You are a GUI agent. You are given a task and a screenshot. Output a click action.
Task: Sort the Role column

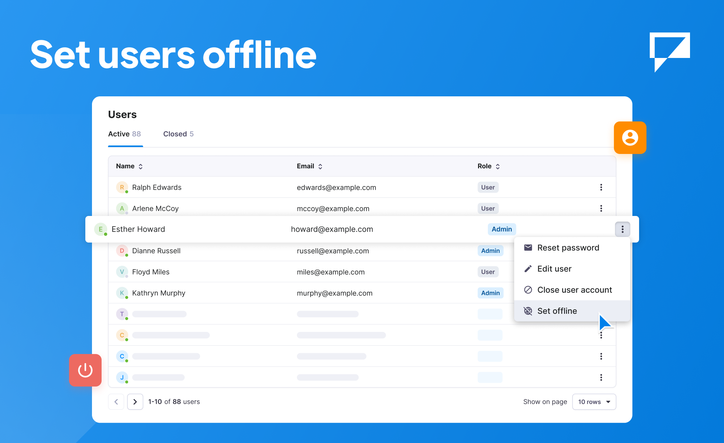(x=498, y=166)
